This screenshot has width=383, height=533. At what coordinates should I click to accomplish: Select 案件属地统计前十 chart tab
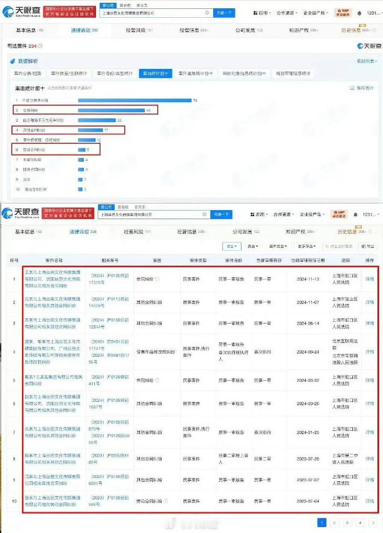click(195, 73)
